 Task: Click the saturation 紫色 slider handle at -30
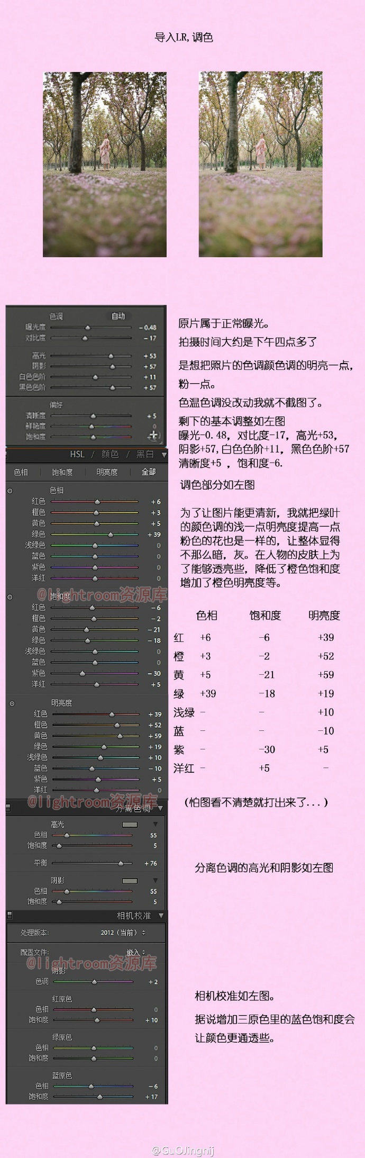[x=82, y=673]
